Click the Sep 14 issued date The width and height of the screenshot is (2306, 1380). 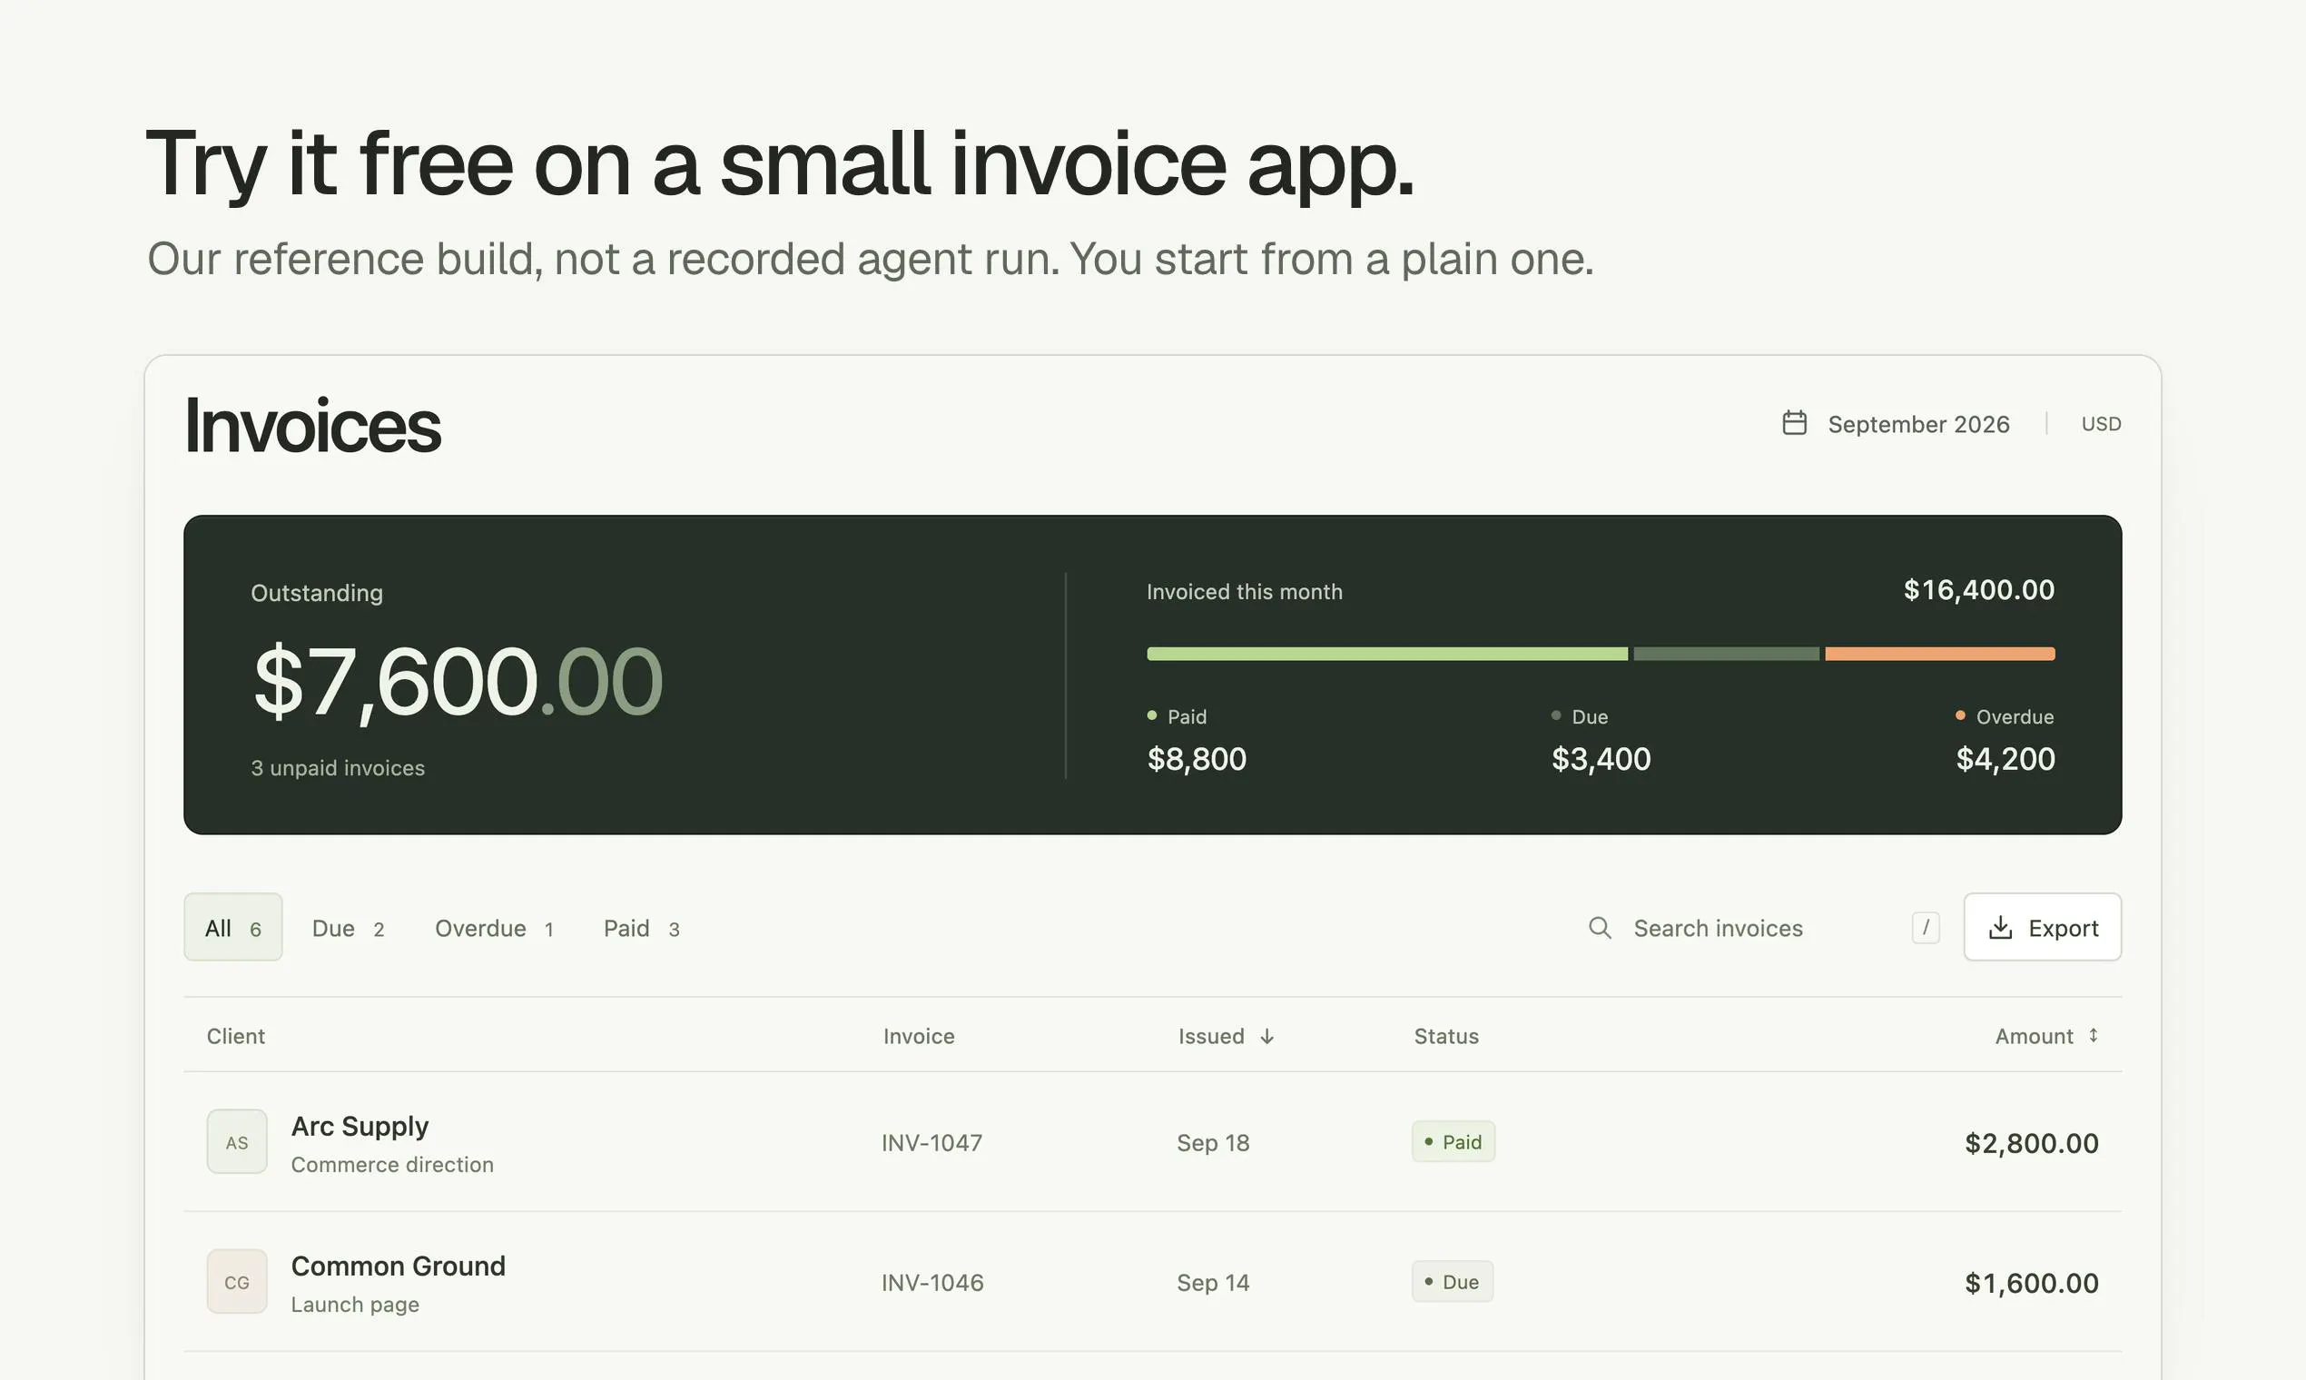pyautogui.click(x=1213, y=1282)
